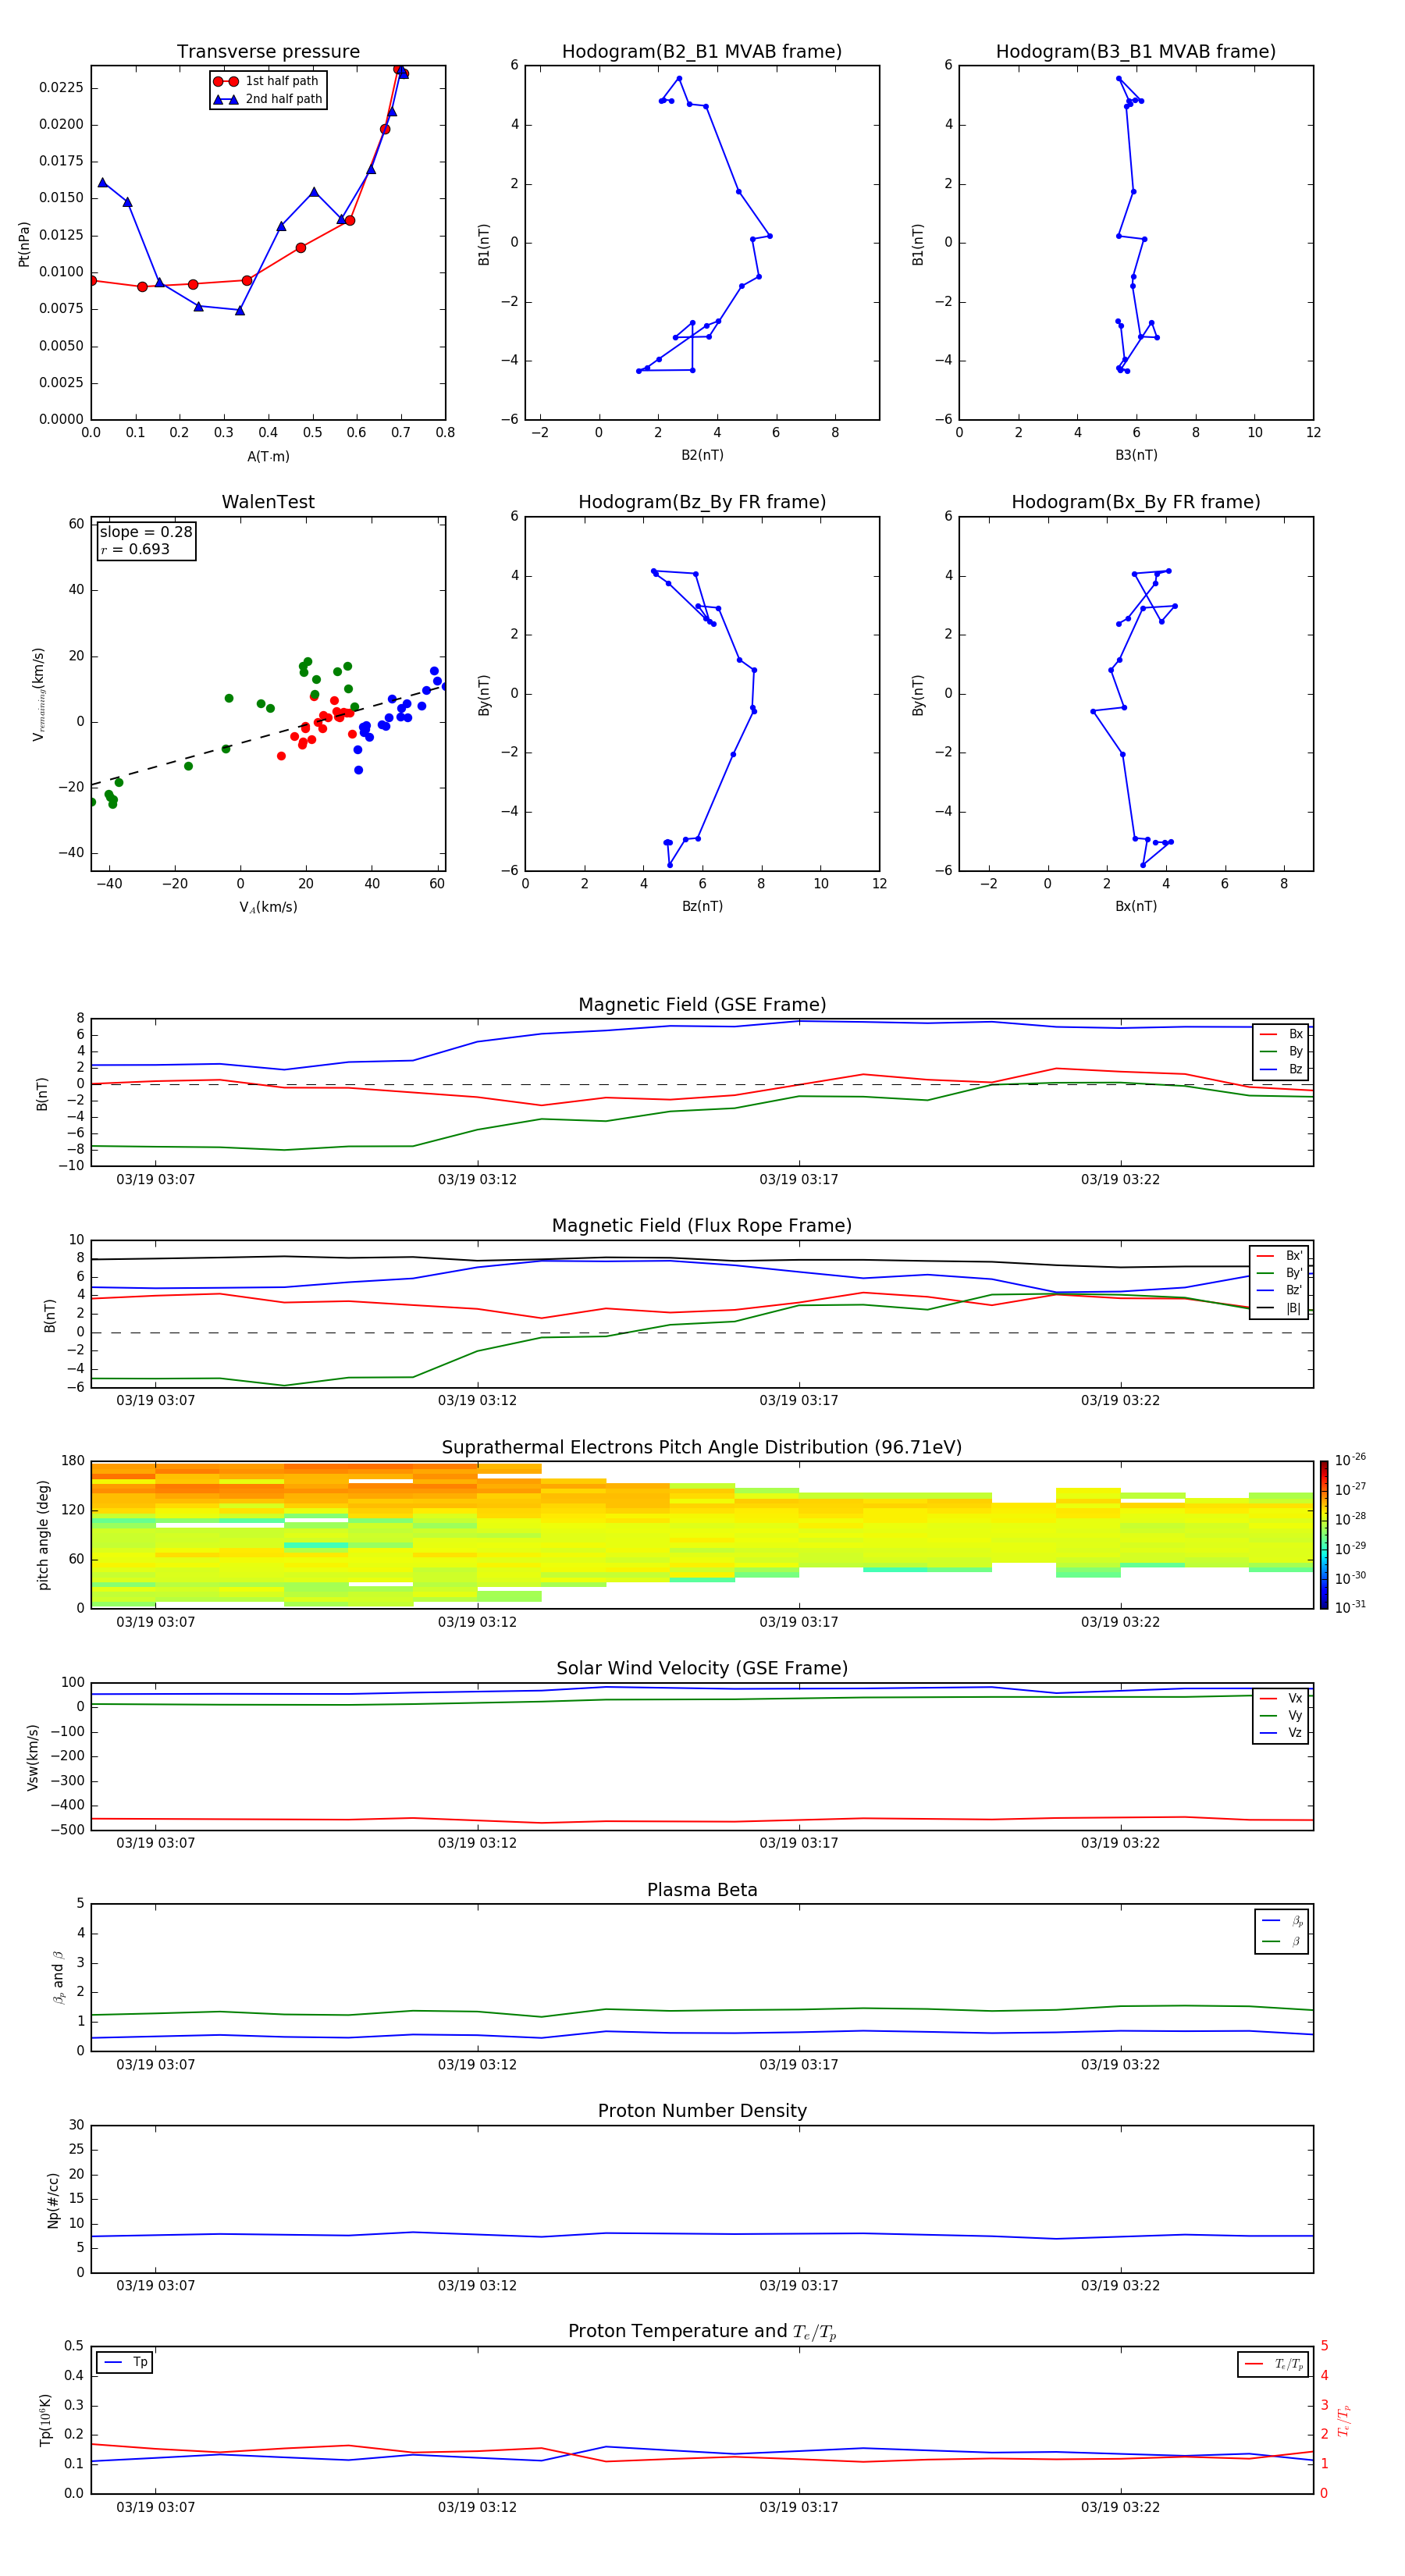Click 'Solar Wind Velocity (GSE Frame)' title

coord(702,1668)
